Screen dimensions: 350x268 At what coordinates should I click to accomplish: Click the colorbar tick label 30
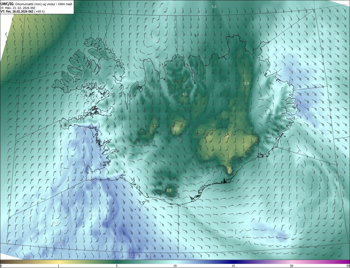[291, 266]
